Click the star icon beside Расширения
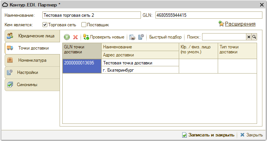 pos(221,24)
